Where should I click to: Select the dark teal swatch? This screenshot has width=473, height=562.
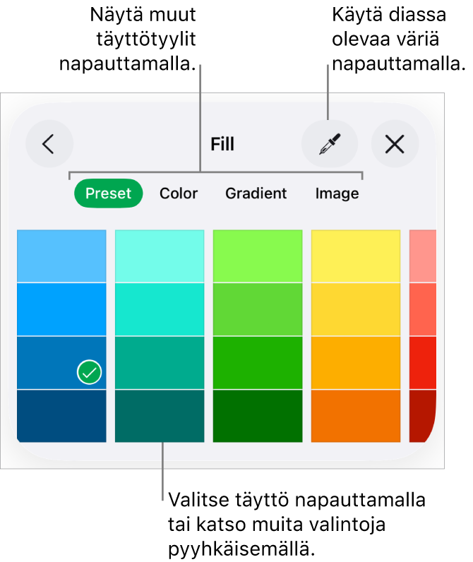point(160,416)
